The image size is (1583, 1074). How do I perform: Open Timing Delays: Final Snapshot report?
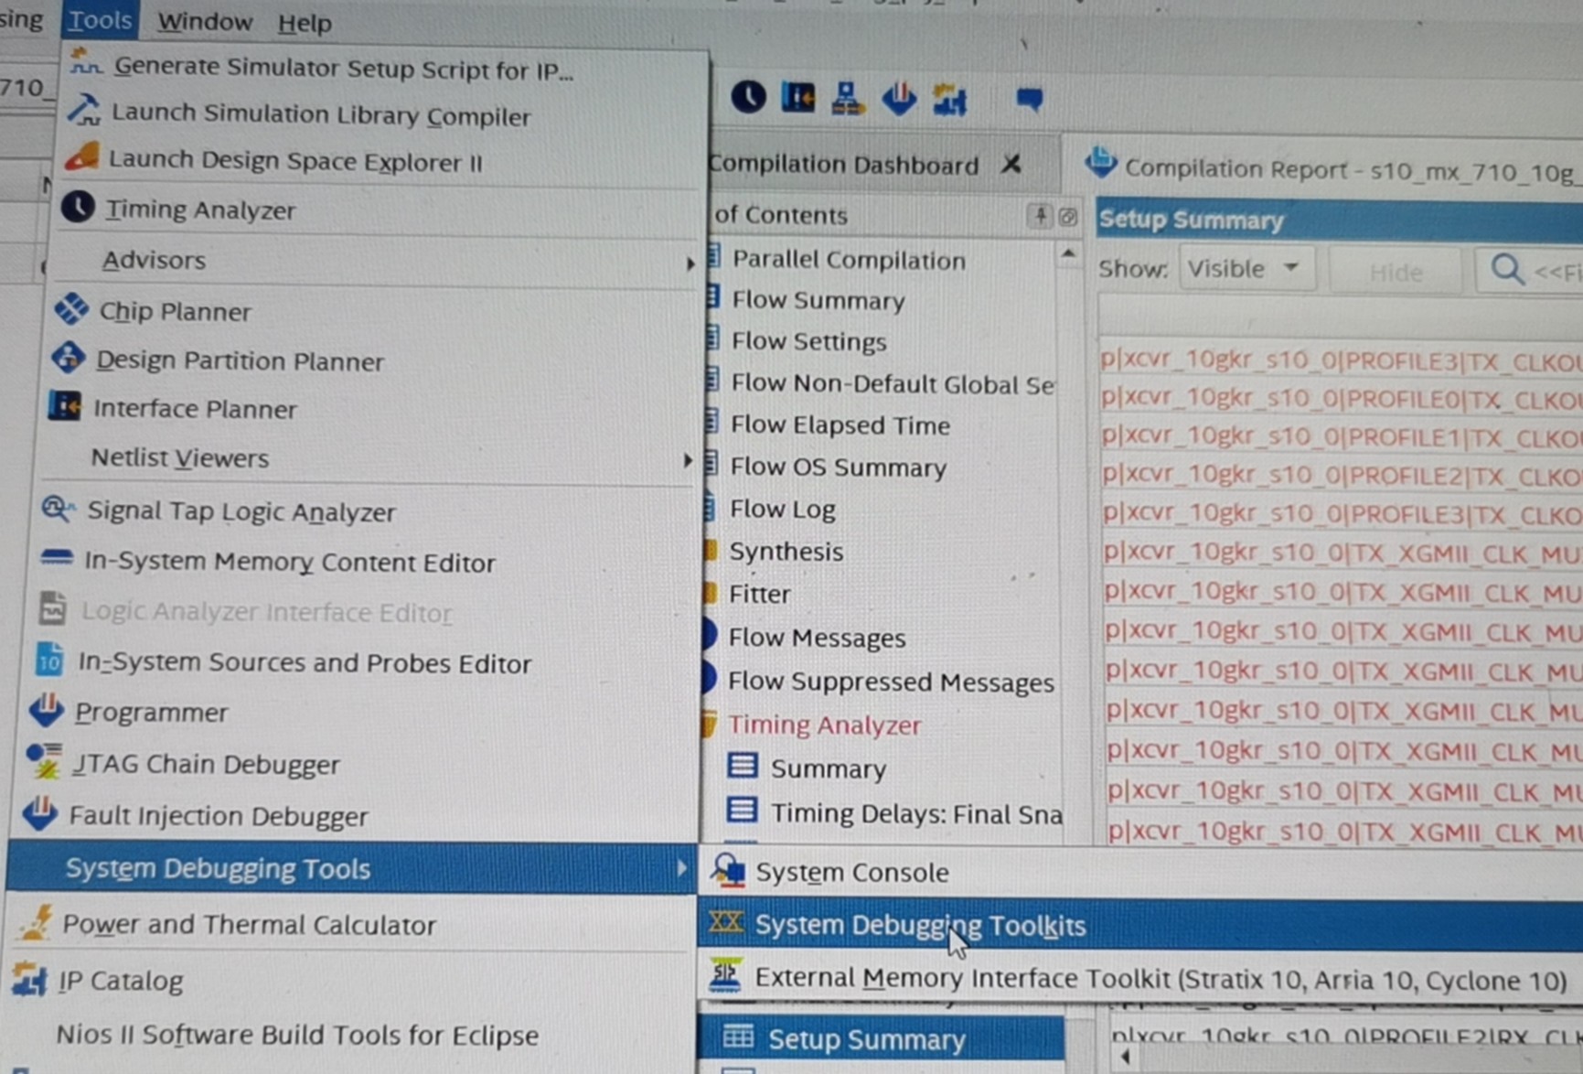[916, 813]
